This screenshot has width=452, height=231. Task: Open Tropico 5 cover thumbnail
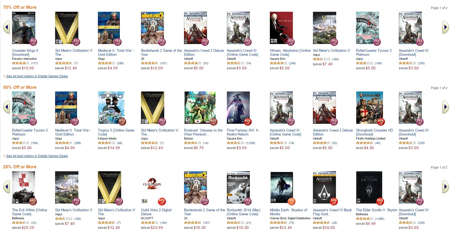coord(109,107)
